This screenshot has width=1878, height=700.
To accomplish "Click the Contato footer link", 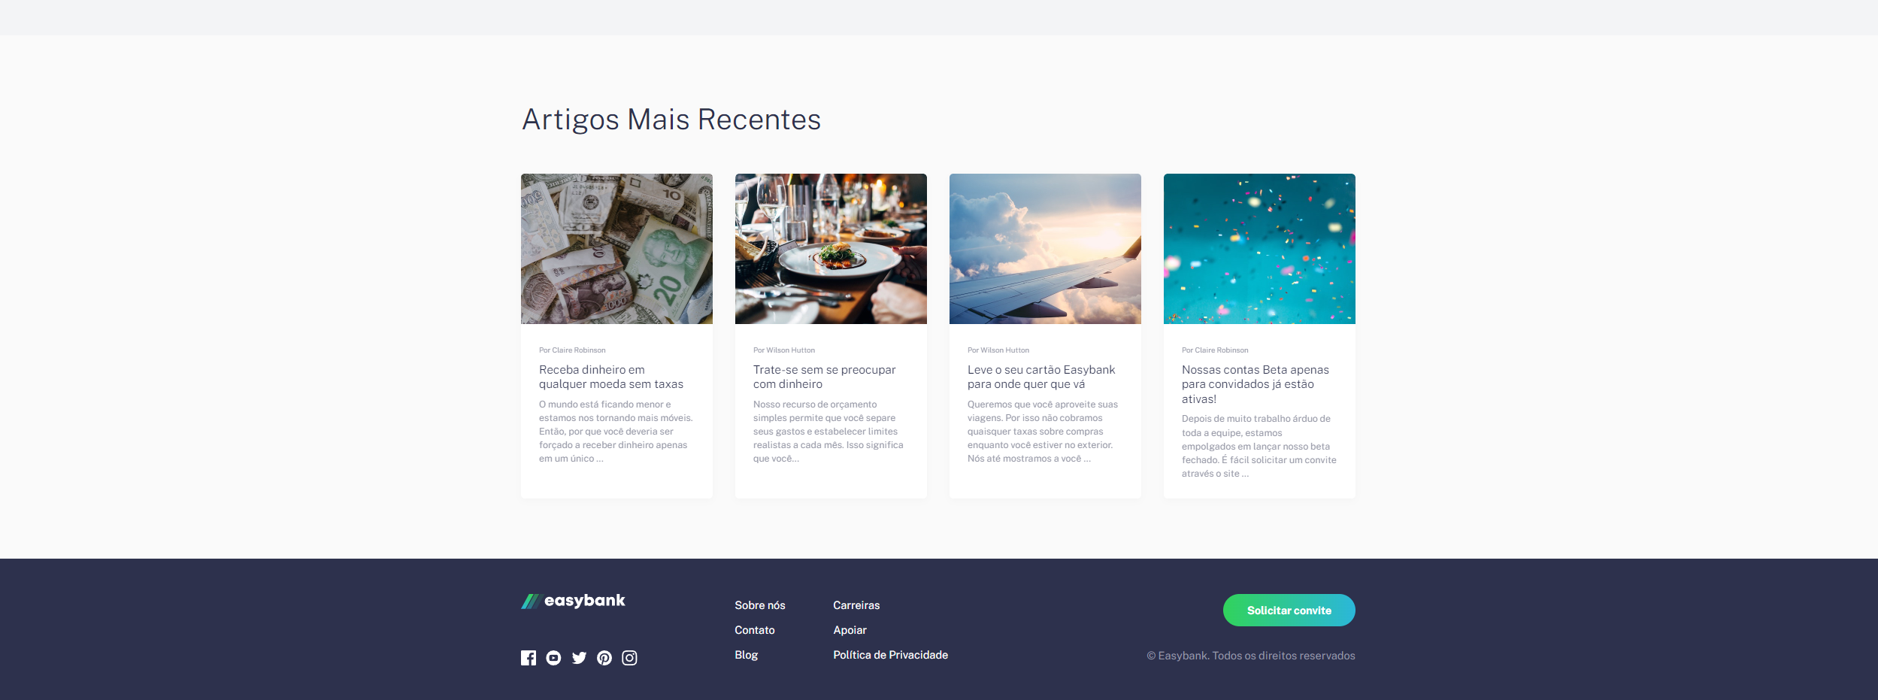I will [754, 630].
